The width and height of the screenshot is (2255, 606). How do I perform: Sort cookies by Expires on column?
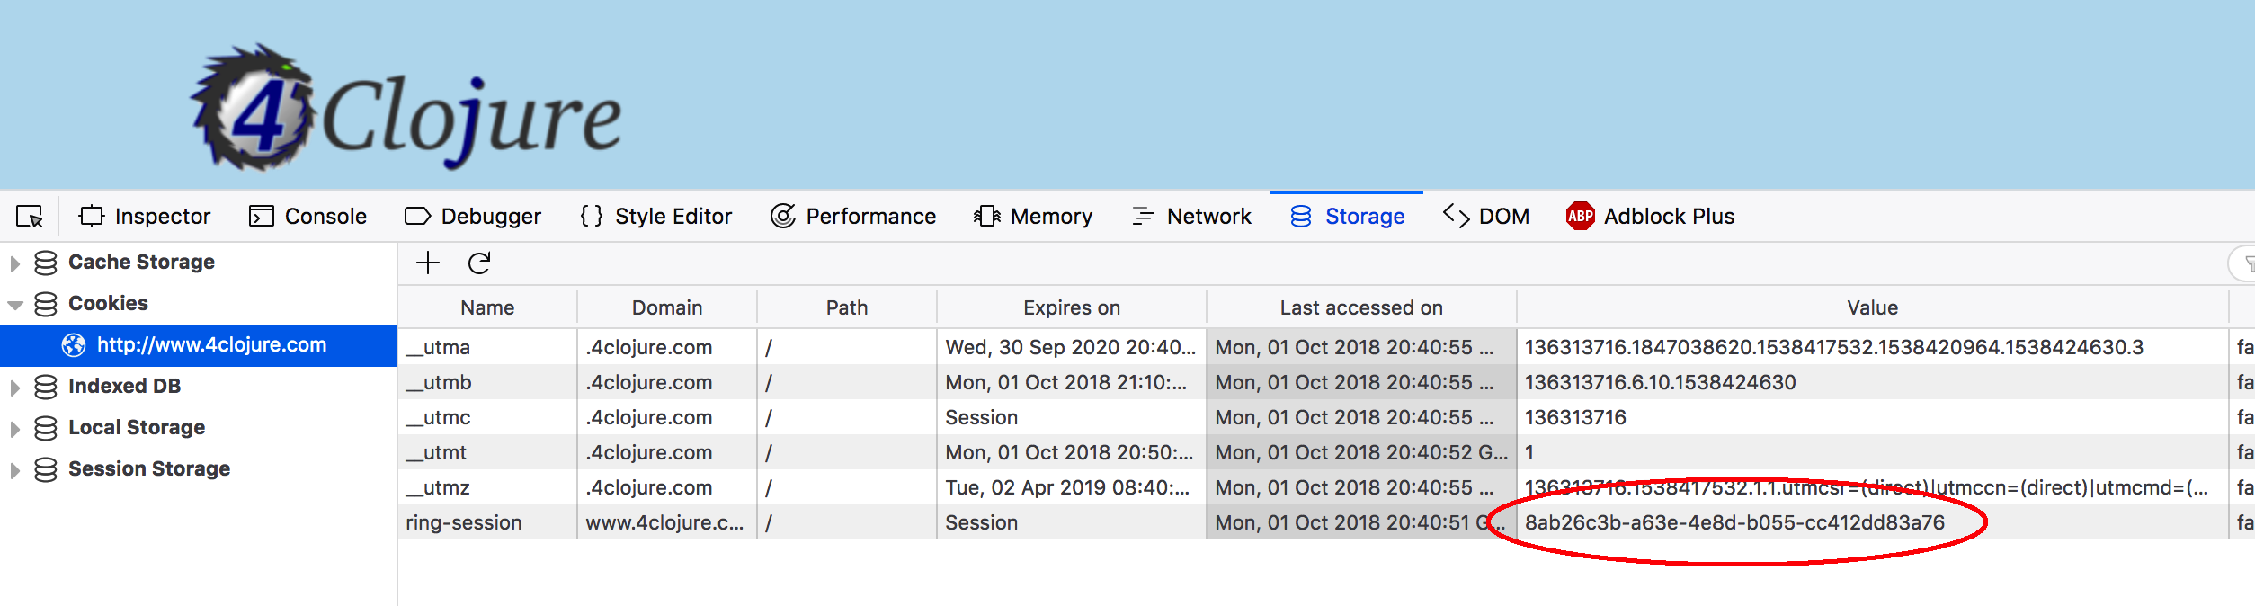[1071, 307]
